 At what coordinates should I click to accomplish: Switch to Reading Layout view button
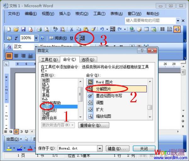click(x=27, y=132)
